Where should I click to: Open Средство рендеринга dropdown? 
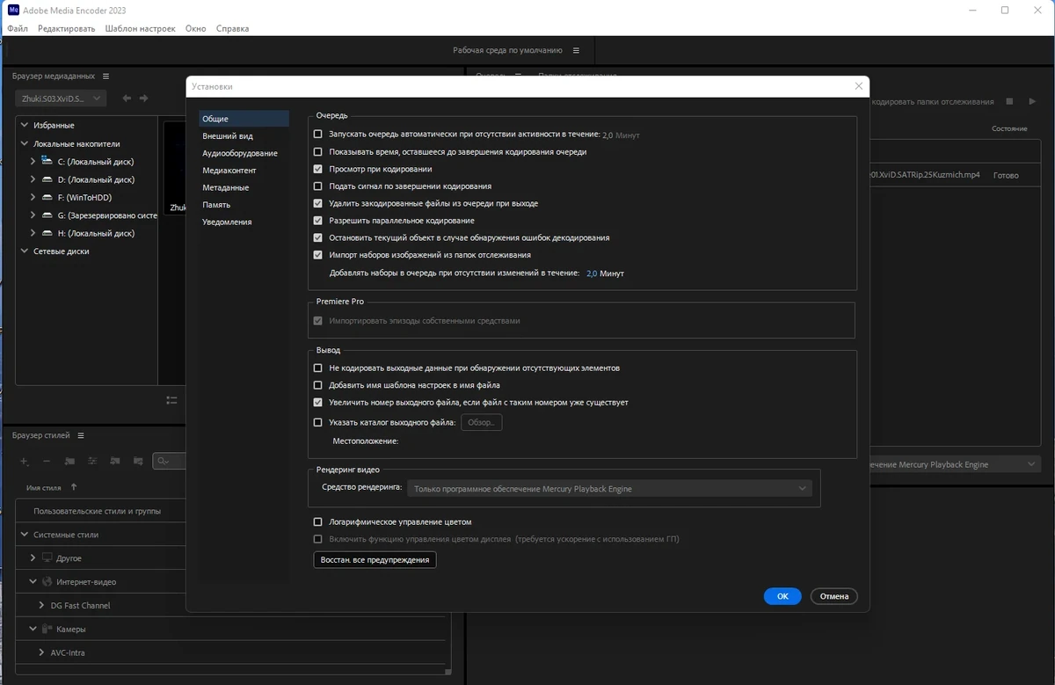(x=610, y=489)
